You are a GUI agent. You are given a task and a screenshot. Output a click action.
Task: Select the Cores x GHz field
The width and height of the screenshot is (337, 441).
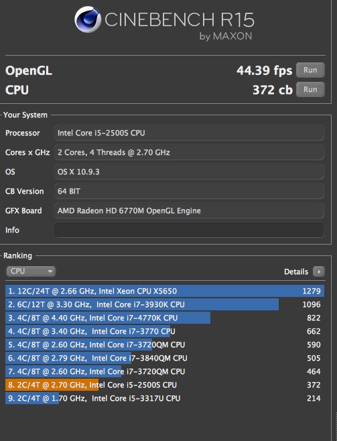click(x=189, y=152)
